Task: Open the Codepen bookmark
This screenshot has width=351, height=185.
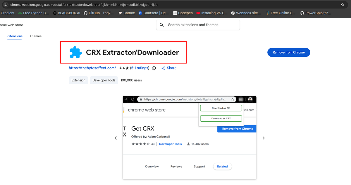Action: point(183,13)
